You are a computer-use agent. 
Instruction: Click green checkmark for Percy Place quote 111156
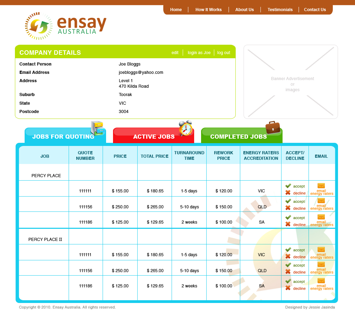click(288, 201)
